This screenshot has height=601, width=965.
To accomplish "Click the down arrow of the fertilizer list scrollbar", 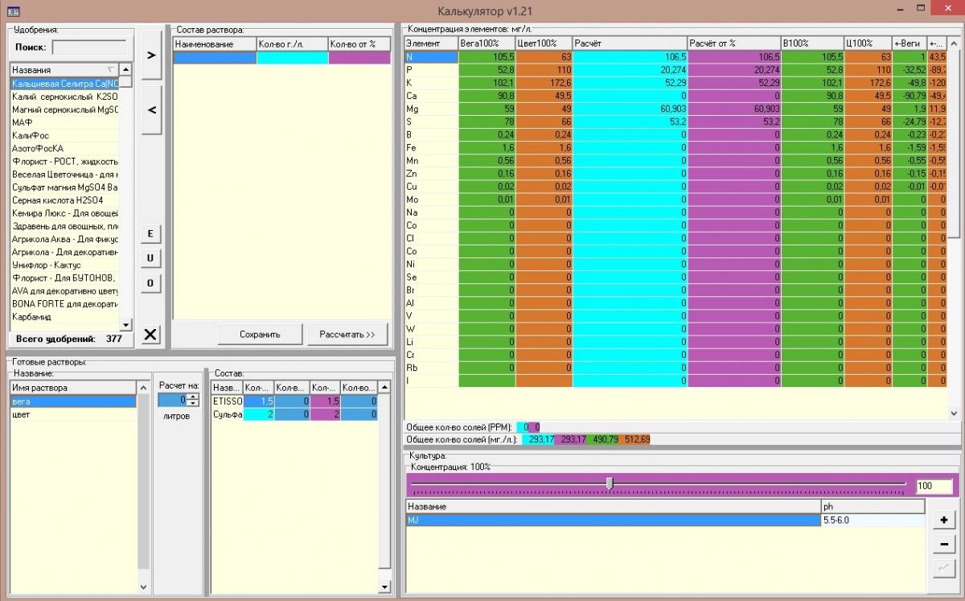I will pos(125,323).
